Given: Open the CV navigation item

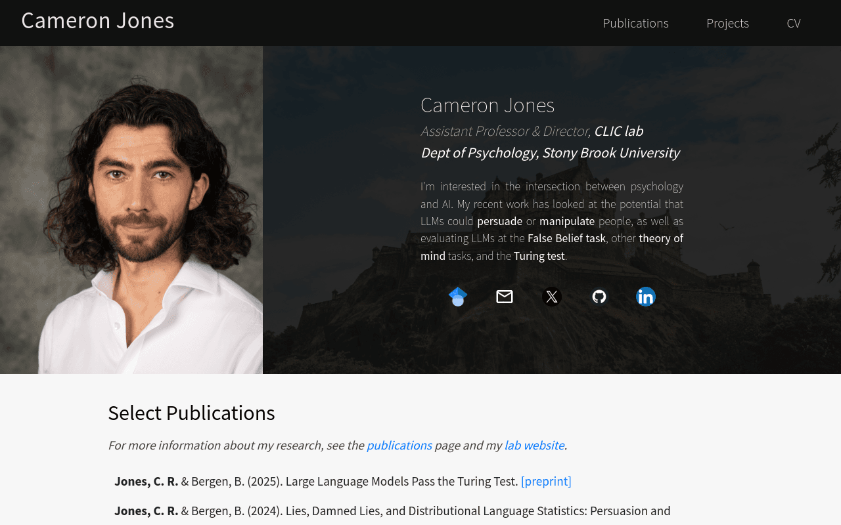Looking at the screenshot, I should pos(794,23).
